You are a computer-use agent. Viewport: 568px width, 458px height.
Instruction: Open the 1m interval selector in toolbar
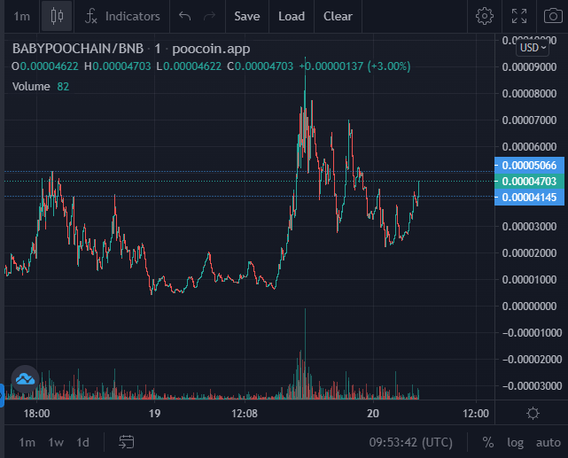click(x=21, y=16)
